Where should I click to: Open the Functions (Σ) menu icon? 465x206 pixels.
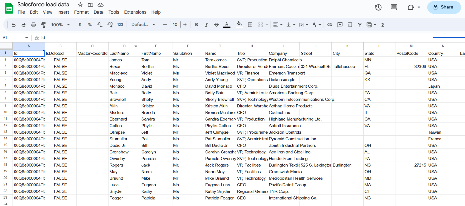tap(383, 25)
